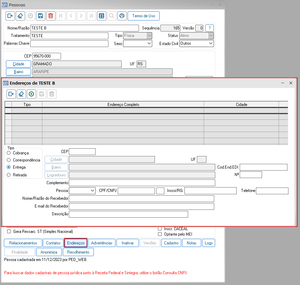The width and height of the screenshot is (300, 285).
Task: Click the Nome/Razão field with TESTE B
Action: [x=84, y=28]
